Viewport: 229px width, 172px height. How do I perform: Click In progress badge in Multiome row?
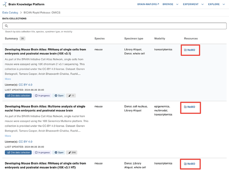click(x=42, y=152)
